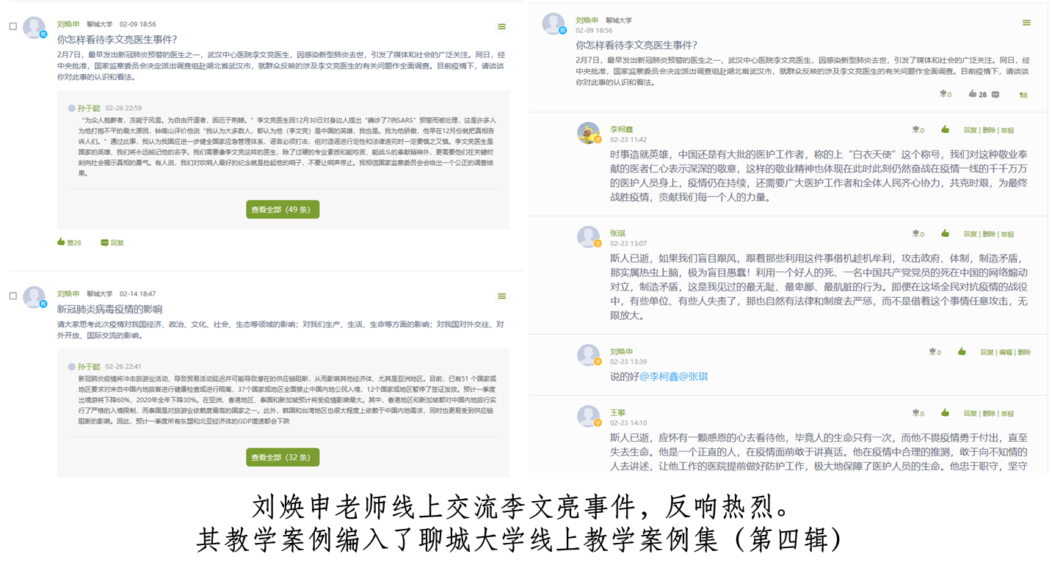Open hamburger menu on the left 李文亮 post

pyautogui.click(x=501, y=26)
